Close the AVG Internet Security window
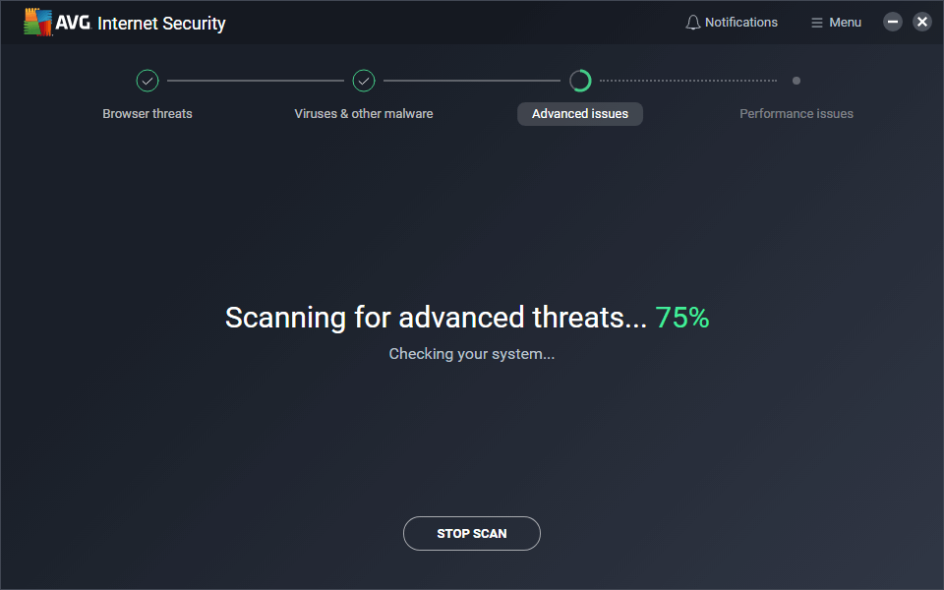This screenshot has height=590, width=944. 921,22
